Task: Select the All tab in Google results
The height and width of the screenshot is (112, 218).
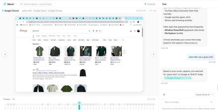Action: [x=33, y=36]
